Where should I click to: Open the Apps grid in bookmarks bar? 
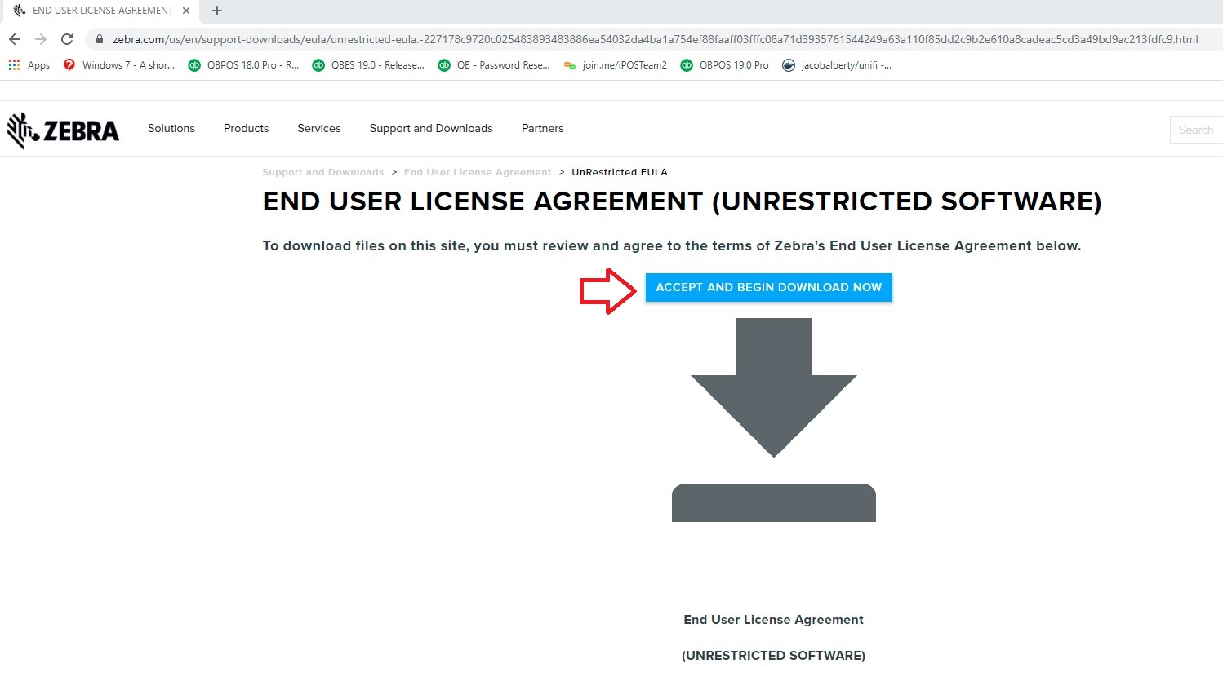(29, 65)
